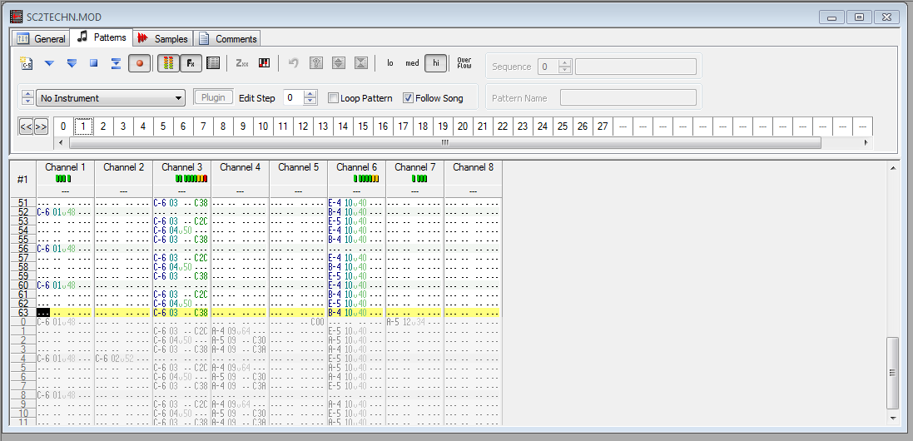The height and width of the screenshot is (441, 913).
Task: Stop playback with the blue square icon
Action: click(x=94, y=63)
